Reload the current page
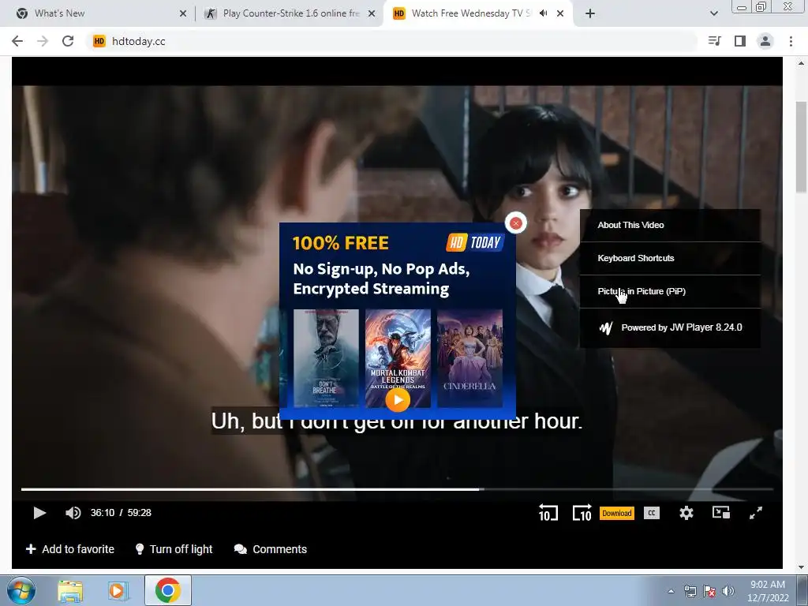 (68, 41)
